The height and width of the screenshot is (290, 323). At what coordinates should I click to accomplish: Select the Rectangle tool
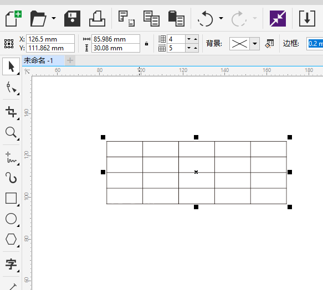tap(11, 198)
